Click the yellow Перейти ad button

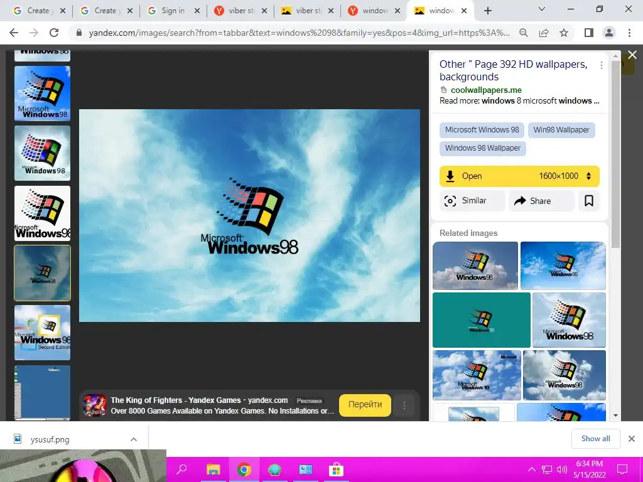pyautogui.click(x=365, y=405)
